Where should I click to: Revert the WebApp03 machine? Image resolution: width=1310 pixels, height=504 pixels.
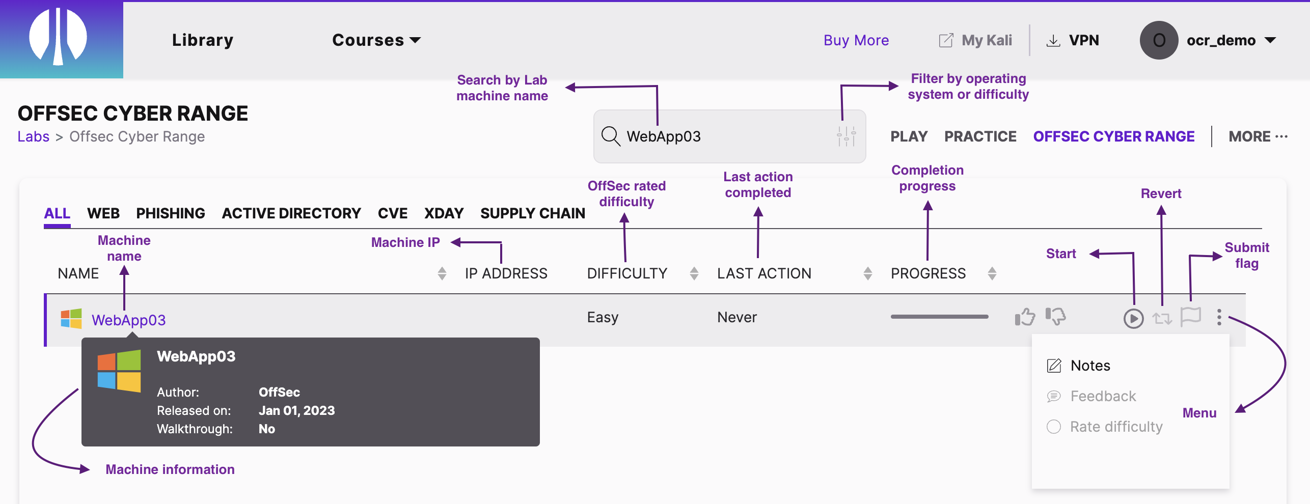tap(1162, 319)
